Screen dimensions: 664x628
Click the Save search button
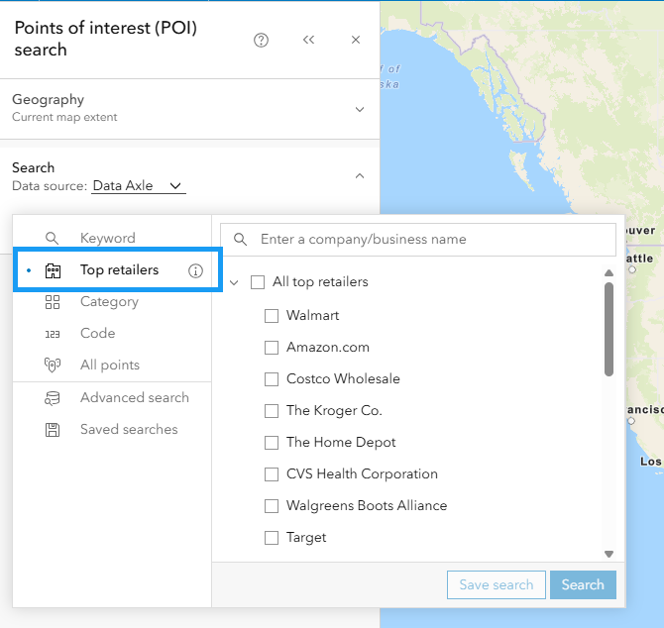pos(497,584)
